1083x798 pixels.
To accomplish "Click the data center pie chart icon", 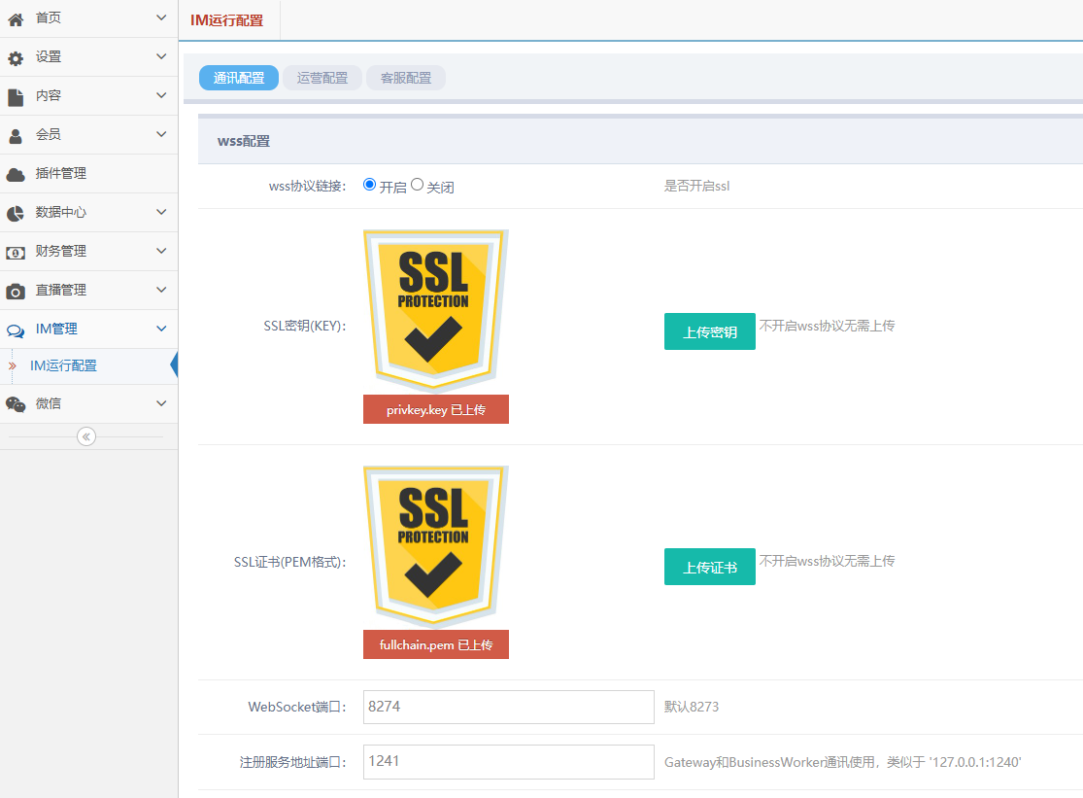I will [16, 214].
